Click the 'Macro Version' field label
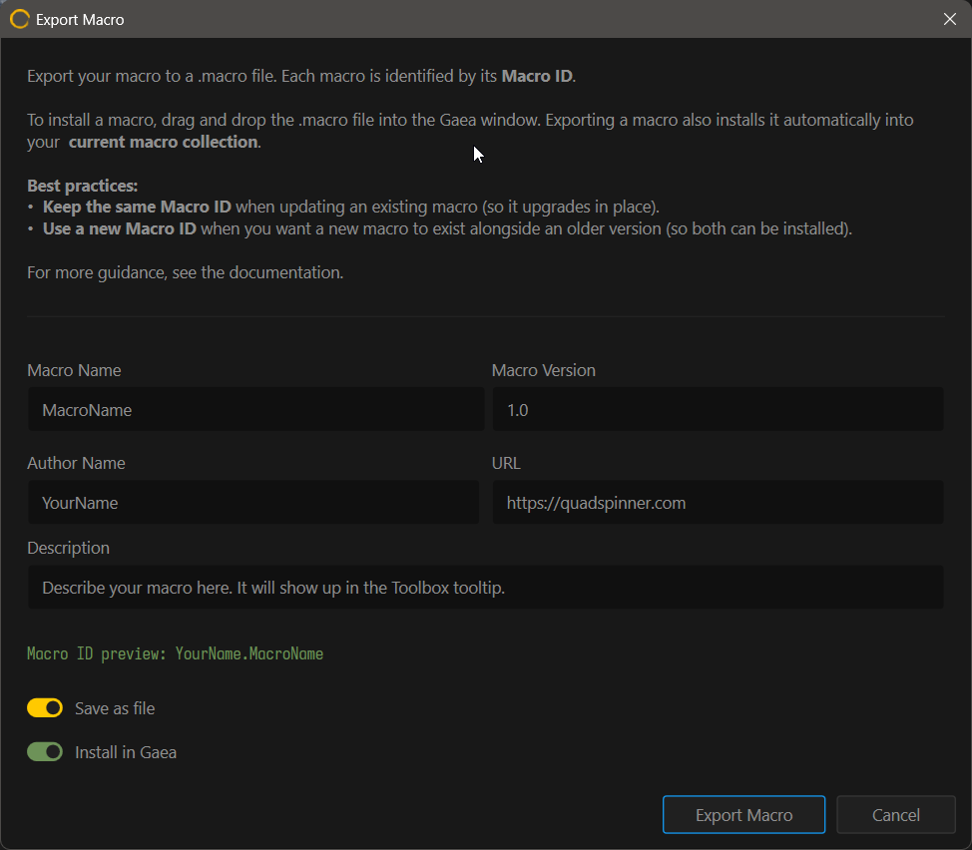Viewport: 972px width, 850px height. coord(543,370)
